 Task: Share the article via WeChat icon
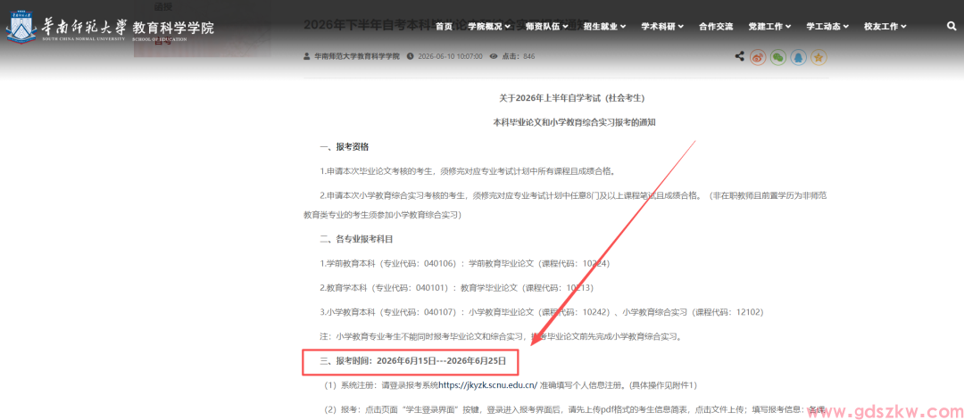(778, 57)
